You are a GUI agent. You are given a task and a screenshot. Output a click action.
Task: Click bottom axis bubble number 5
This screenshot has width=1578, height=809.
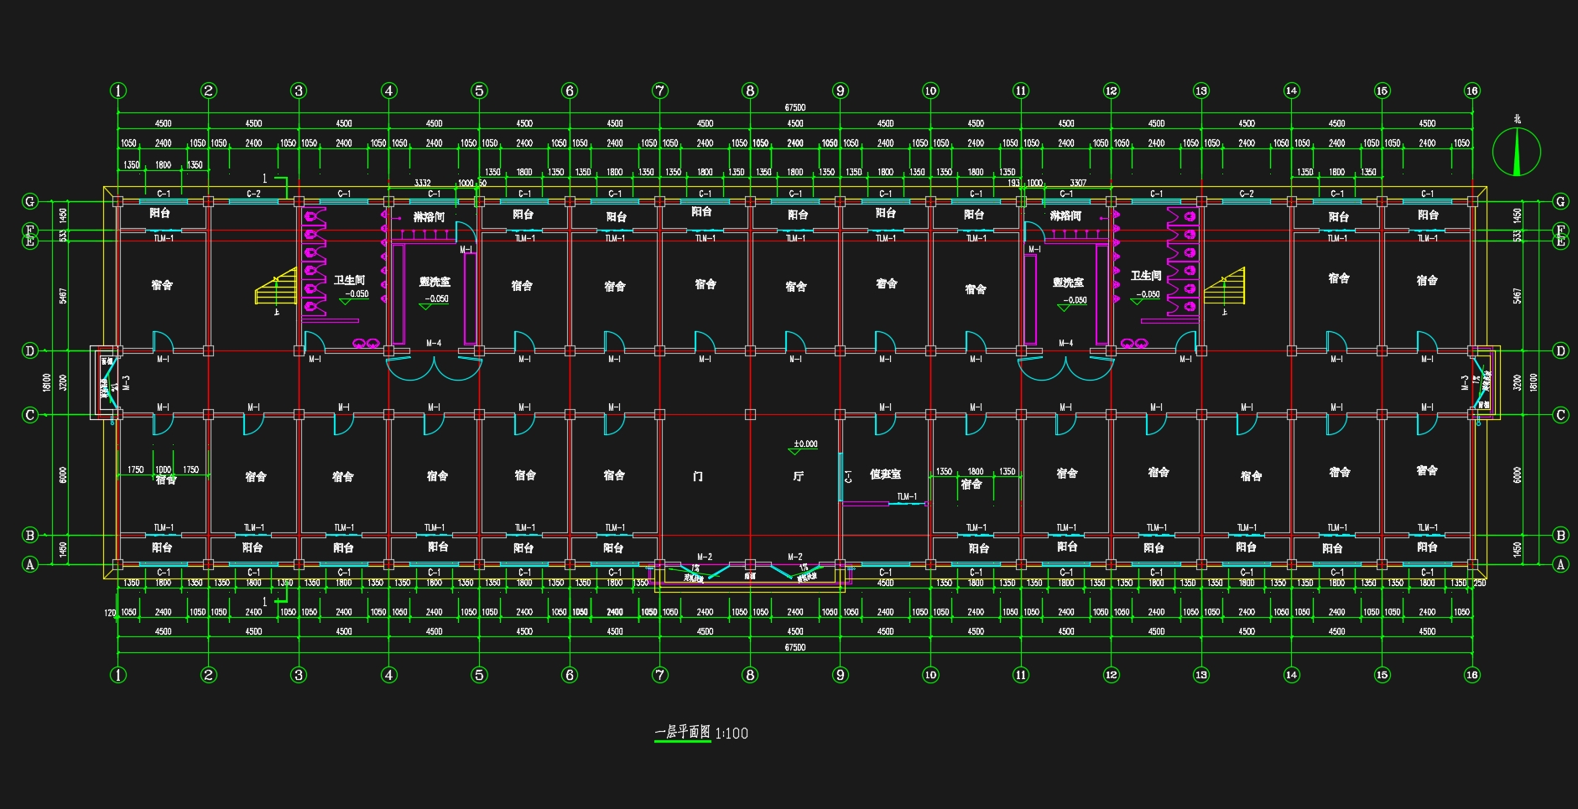pyautogui.click(x=479, y=675)
